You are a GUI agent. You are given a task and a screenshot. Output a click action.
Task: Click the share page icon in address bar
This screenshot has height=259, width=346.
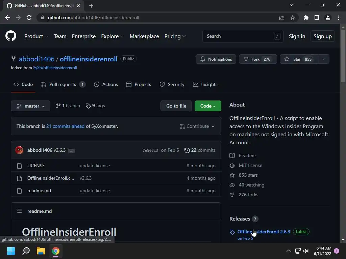pyautogui.click(x=282, y=18)
